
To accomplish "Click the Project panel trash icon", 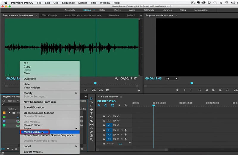I will (82, 149).
